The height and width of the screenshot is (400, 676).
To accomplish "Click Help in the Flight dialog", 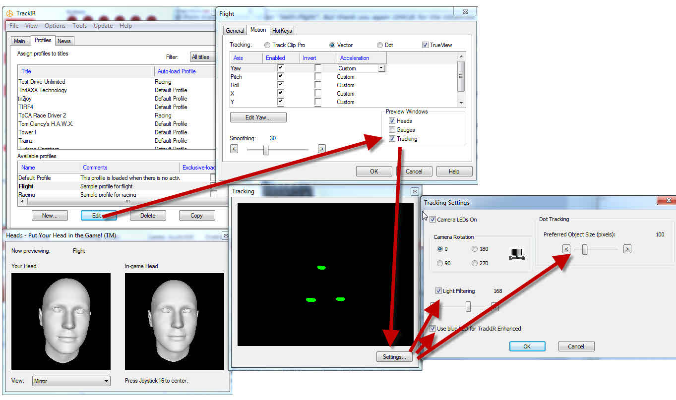I will pos(454,171).
